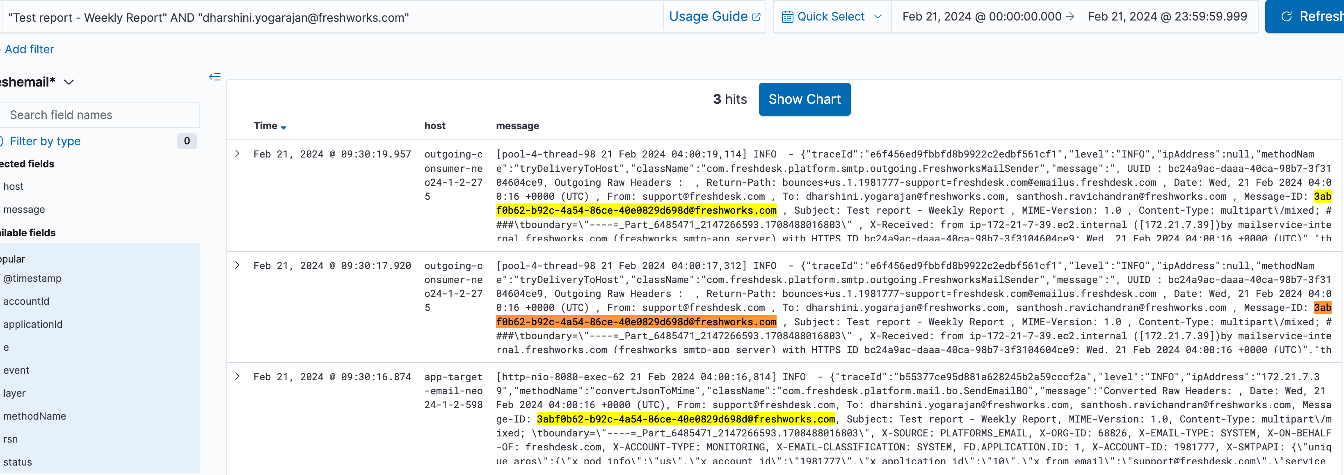Click the refresh circular arrow icon

[1286, 17]
